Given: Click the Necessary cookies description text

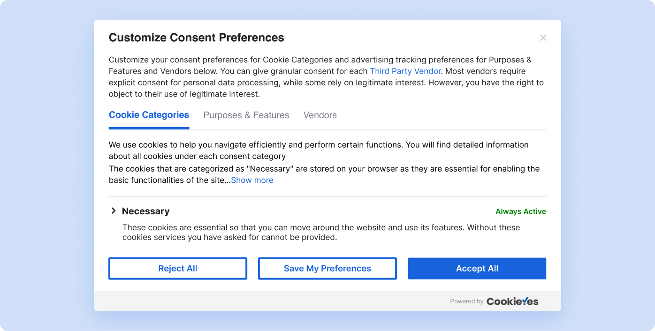Looking at the screenshot, I should tap(321, 233).
